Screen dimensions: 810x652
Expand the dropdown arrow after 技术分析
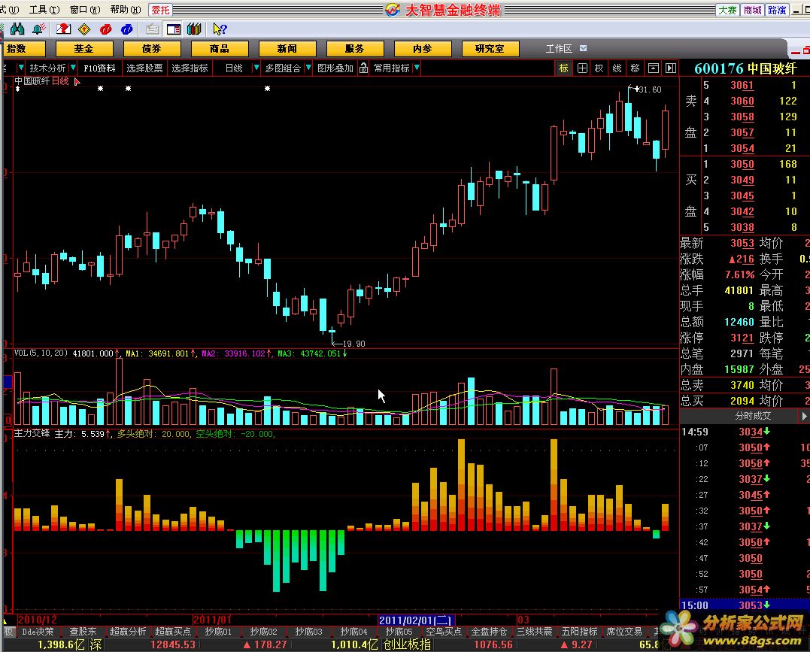pos(73,68)
